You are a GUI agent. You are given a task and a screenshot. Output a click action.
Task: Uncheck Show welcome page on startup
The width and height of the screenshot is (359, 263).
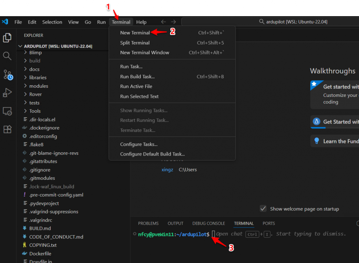click(x=263, y=209)
